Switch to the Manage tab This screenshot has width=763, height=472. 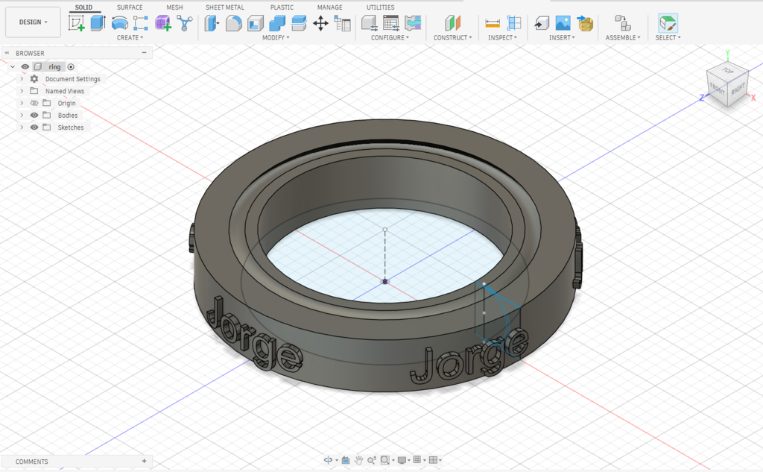point(330,7)
